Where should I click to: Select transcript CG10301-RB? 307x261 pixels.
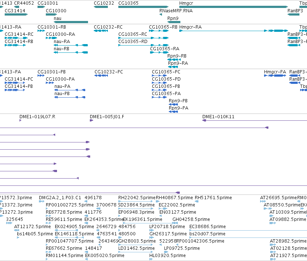(x=52, y=27)
